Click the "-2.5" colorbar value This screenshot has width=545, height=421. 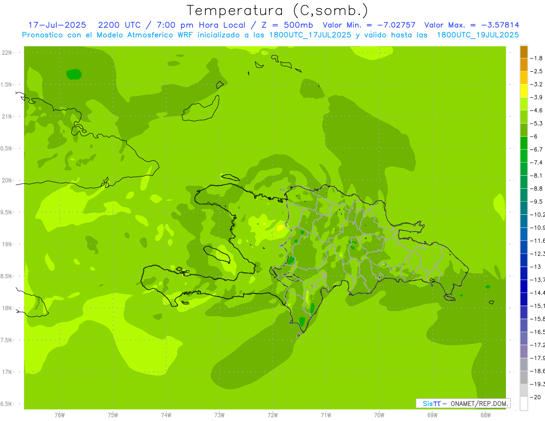tap(536, 71)
